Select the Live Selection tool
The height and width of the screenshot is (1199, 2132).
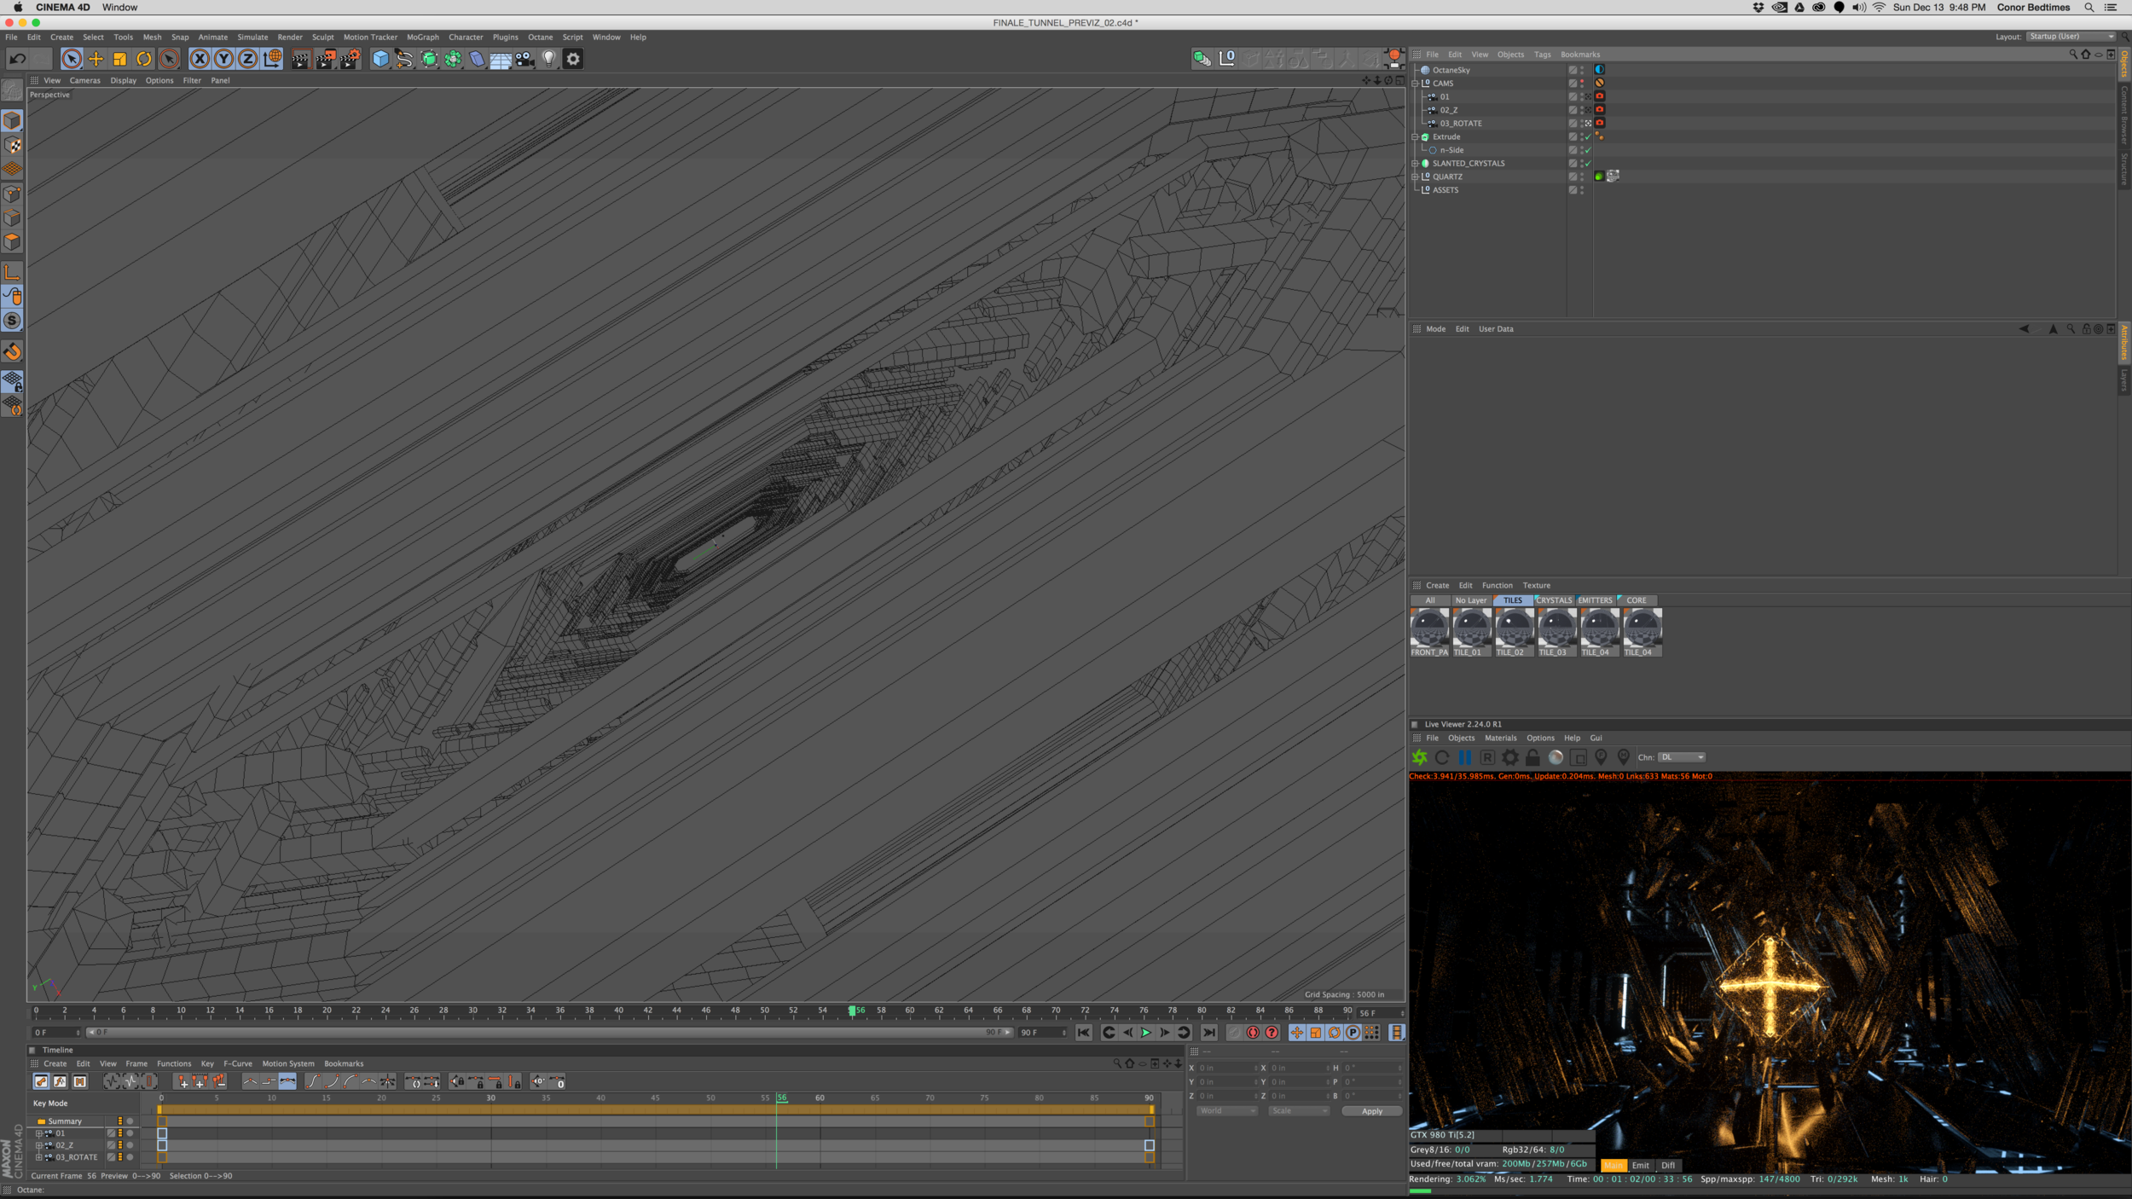tap(72, 59)
